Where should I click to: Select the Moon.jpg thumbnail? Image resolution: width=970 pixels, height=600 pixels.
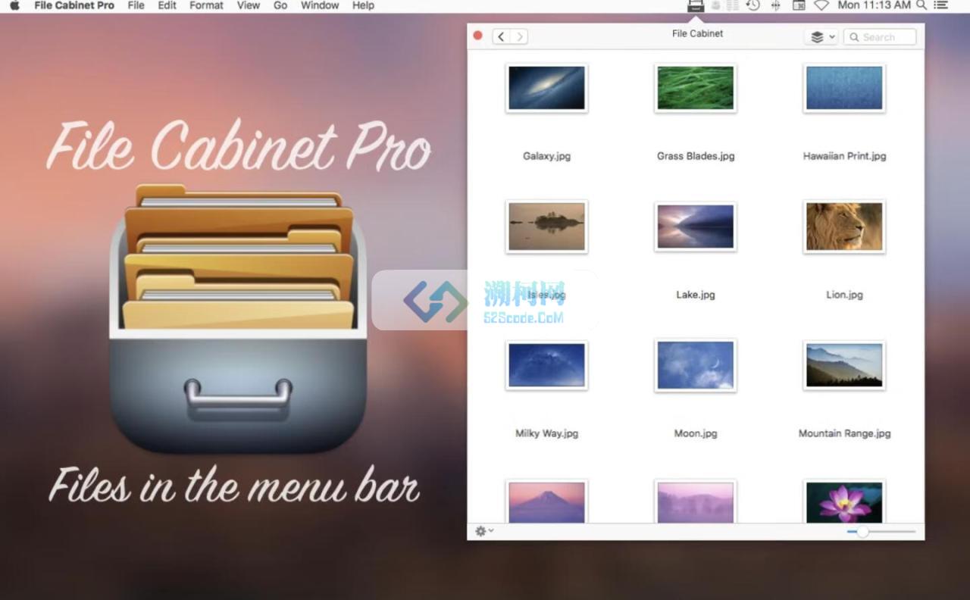696,365
